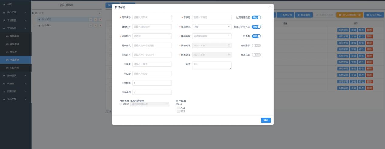
Task: Expand the 车场配置 sidebar menu
Action: (15, 20)
